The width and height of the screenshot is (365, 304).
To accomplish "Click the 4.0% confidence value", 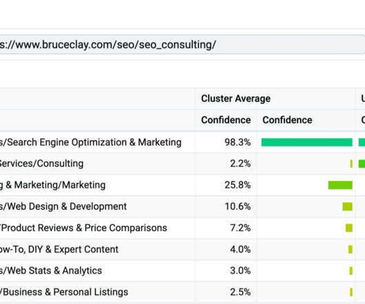I will pos(240,250).
